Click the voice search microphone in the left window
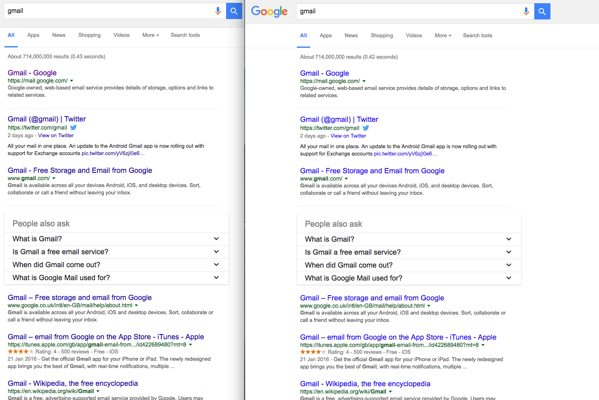599x400 pixels. tap(218, 11)
